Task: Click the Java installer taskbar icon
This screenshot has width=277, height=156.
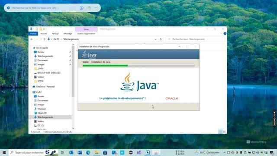Action: (156, 153)
